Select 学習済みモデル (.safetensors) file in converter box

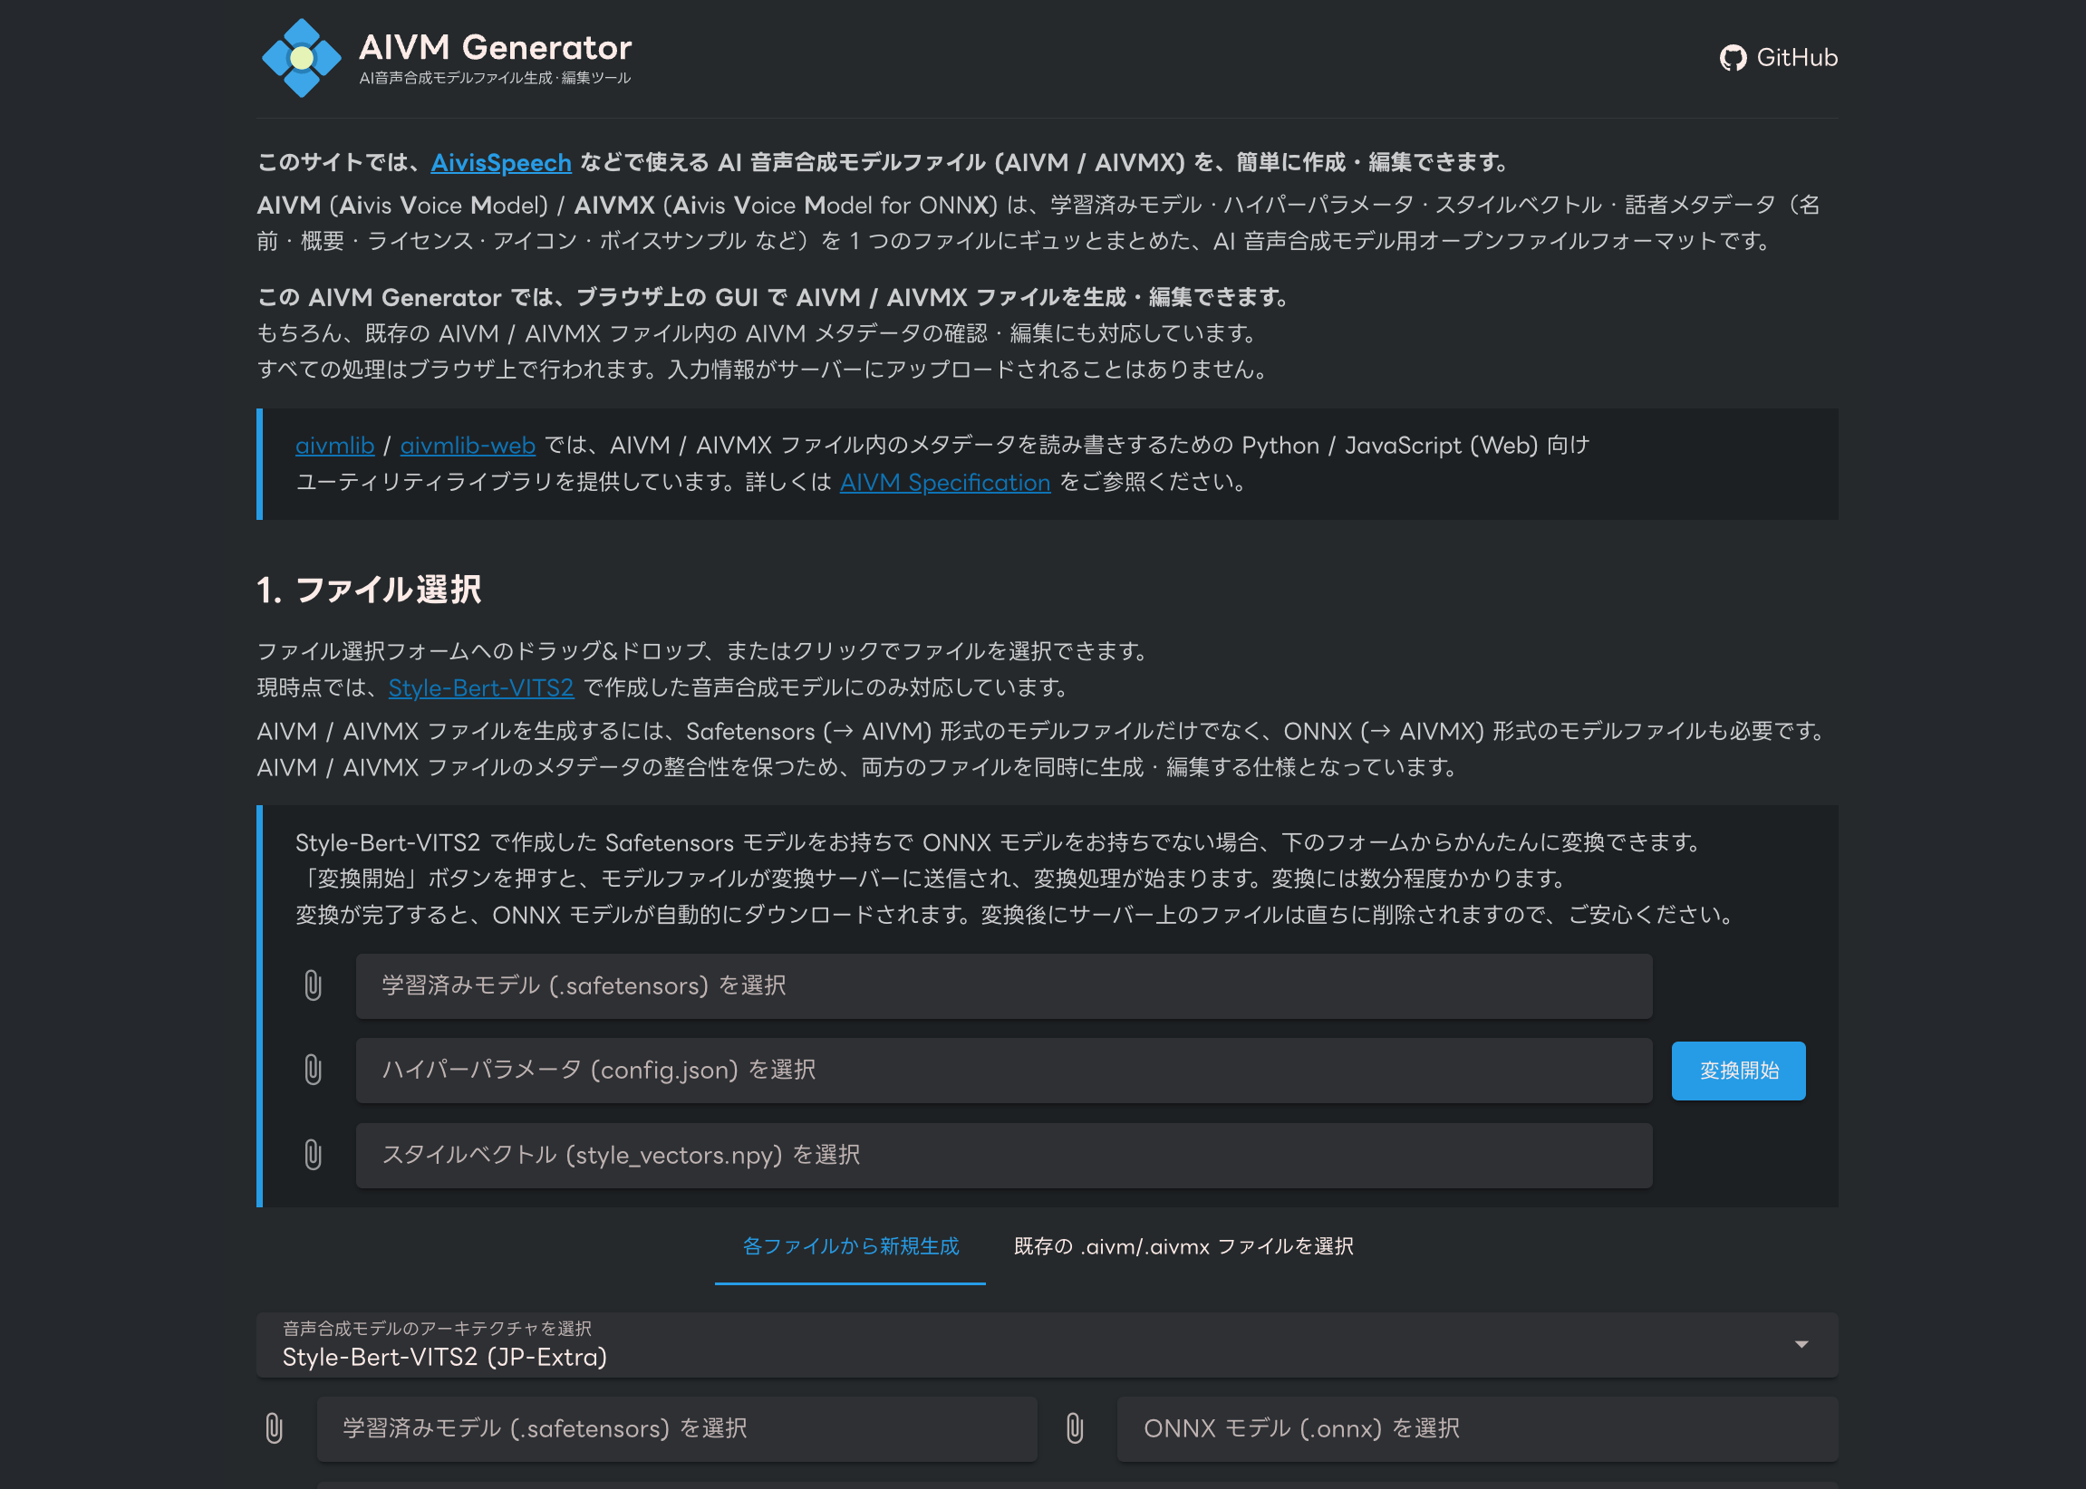pyautogui.click(x=1003, y=985)
